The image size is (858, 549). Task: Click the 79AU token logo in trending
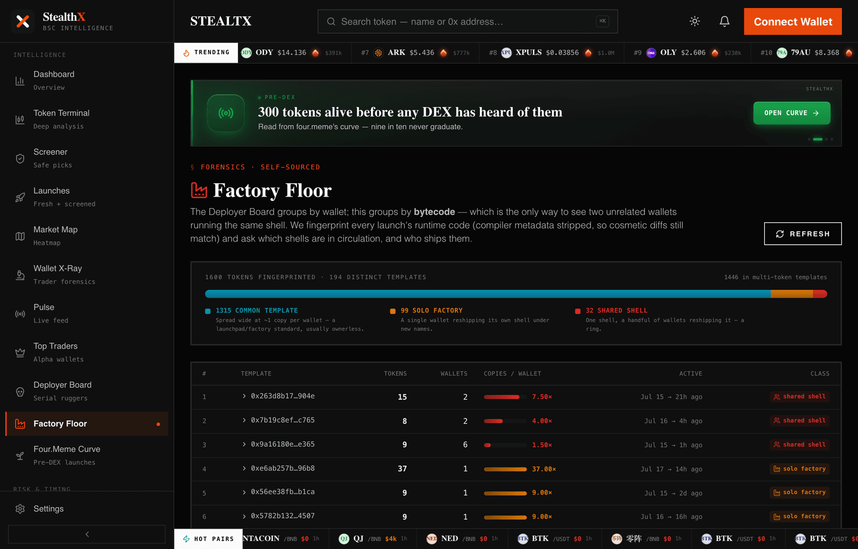coord(782,52)
